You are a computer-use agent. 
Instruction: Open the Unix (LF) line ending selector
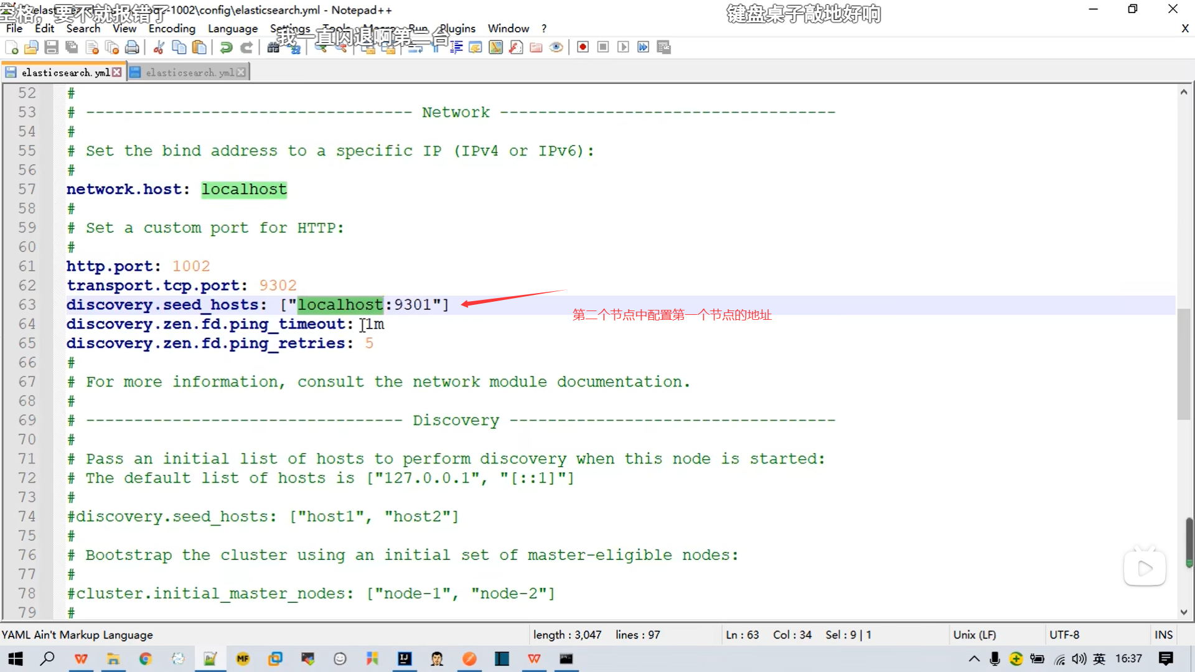point(974,635)
